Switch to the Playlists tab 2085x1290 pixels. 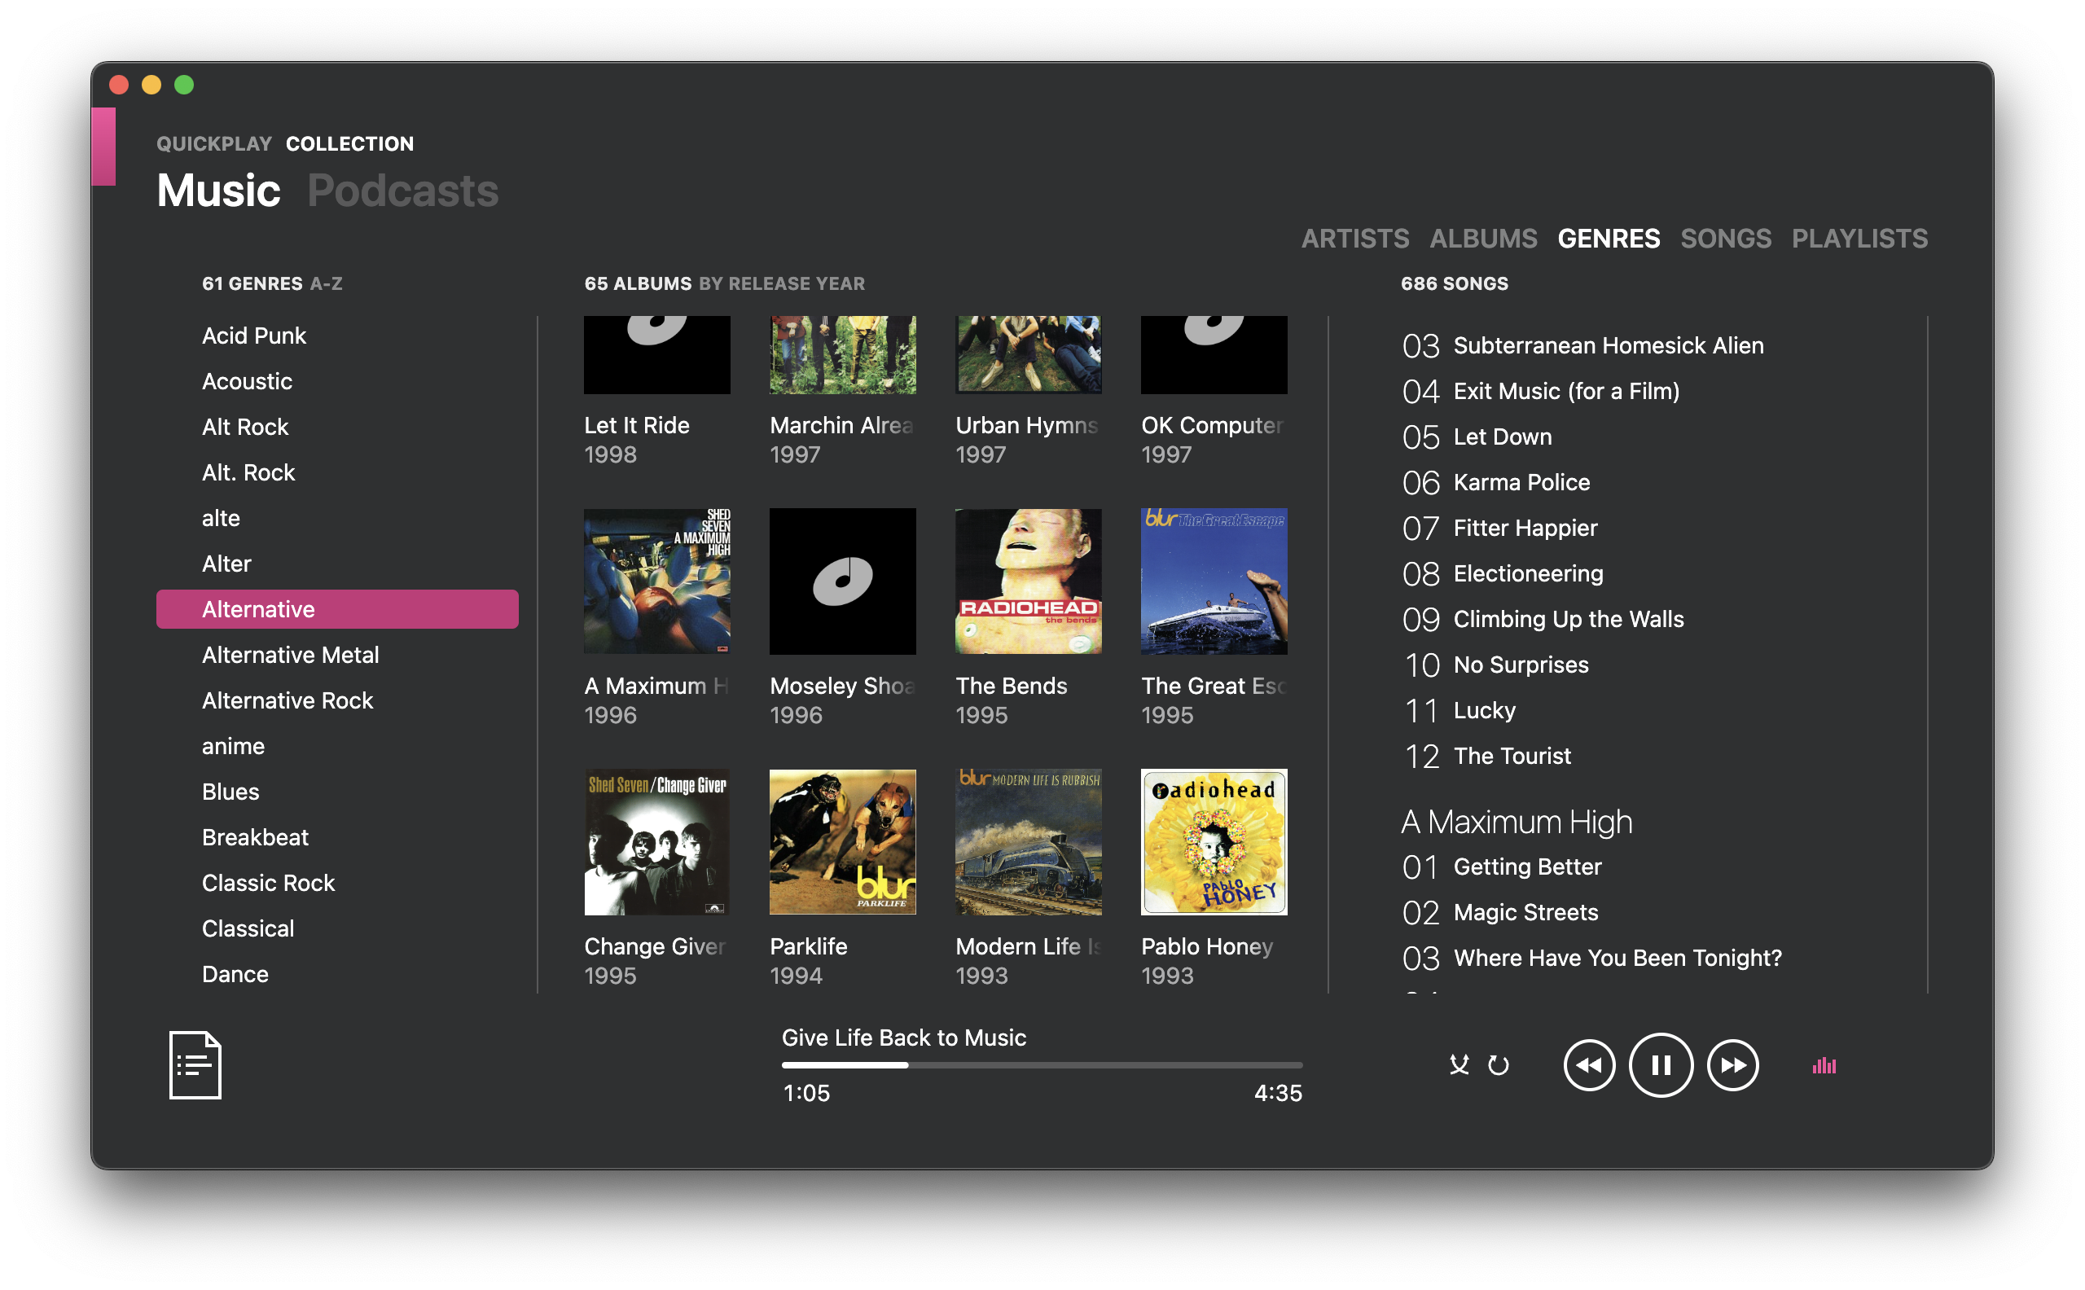tap(1859, 238)
